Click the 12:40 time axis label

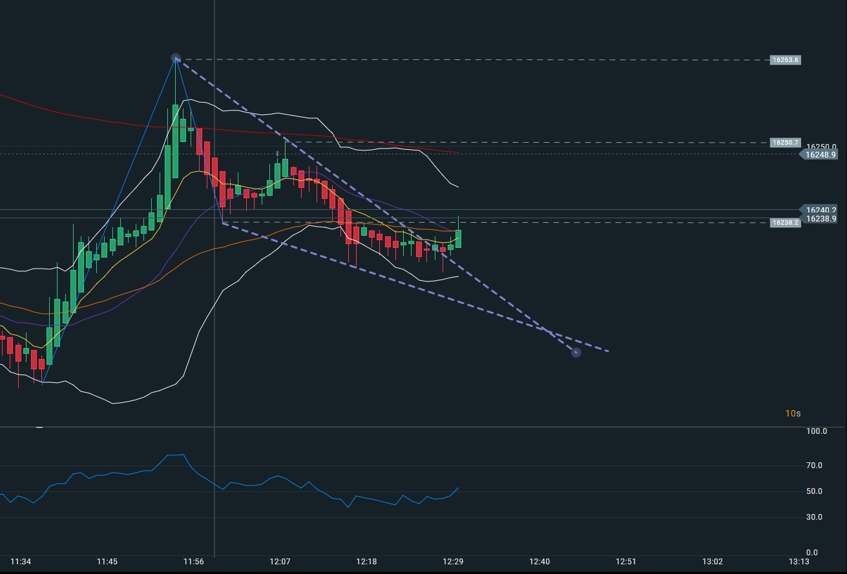[x=540, y=562]
